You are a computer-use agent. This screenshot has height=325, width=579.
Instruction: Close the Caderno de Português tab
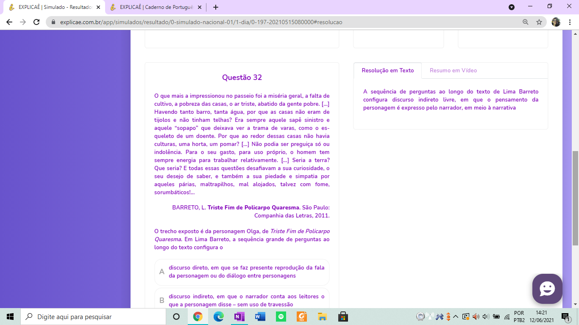click(199, 7)
